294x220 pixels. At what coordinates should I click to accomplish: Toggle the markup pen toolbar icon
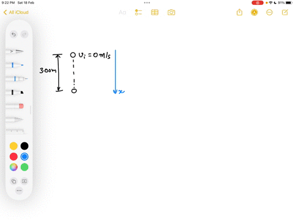pos(254,12)
